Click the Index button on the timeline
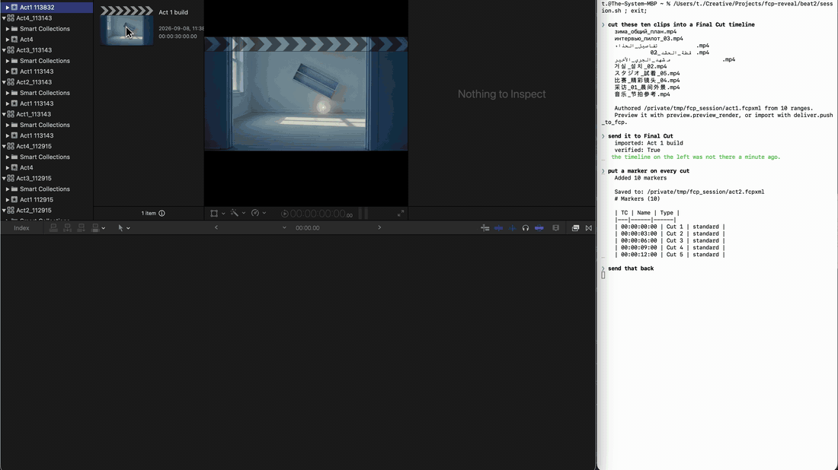Screen dimensions: 838x470 21,228
